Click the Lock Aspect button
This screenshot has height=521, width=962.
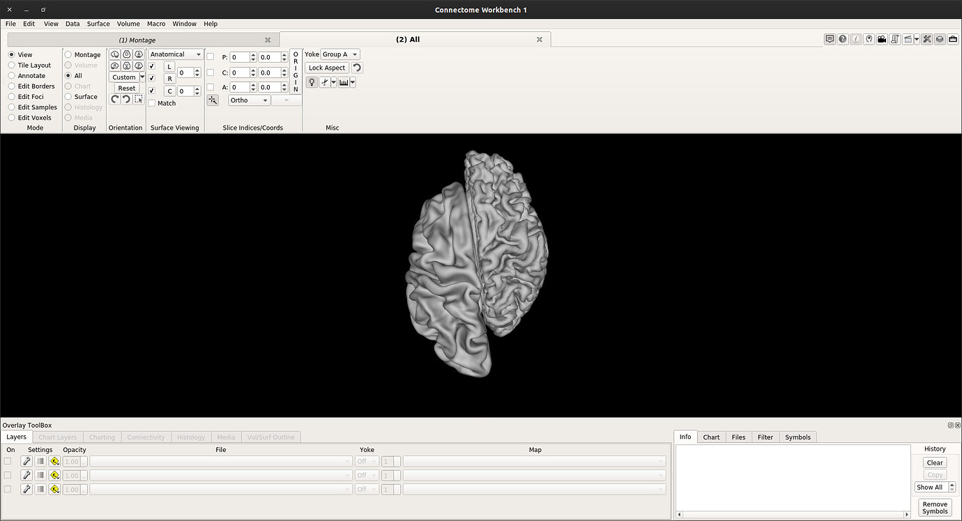[327, 68]
